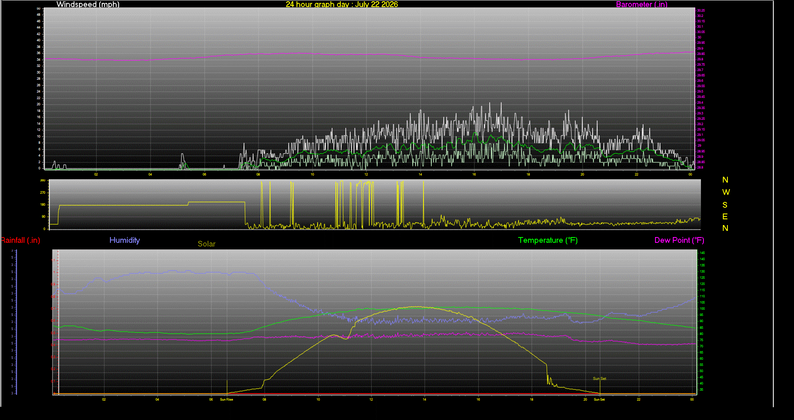Click the 48 value on windspeed axis

tap(38, 14)
